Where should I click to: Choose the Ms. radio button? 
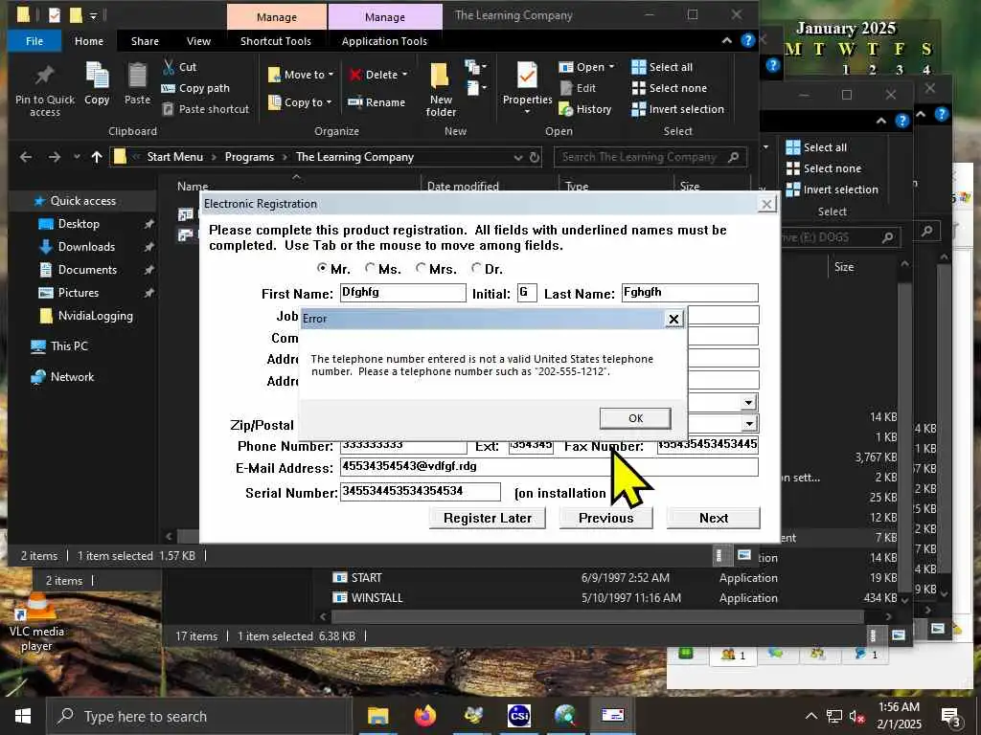[371, 268]
